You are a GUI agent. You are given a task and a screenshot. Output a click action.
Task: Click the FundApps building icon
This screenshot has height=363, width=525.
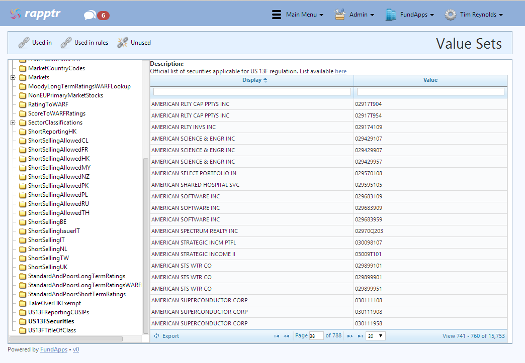[391, 15]
